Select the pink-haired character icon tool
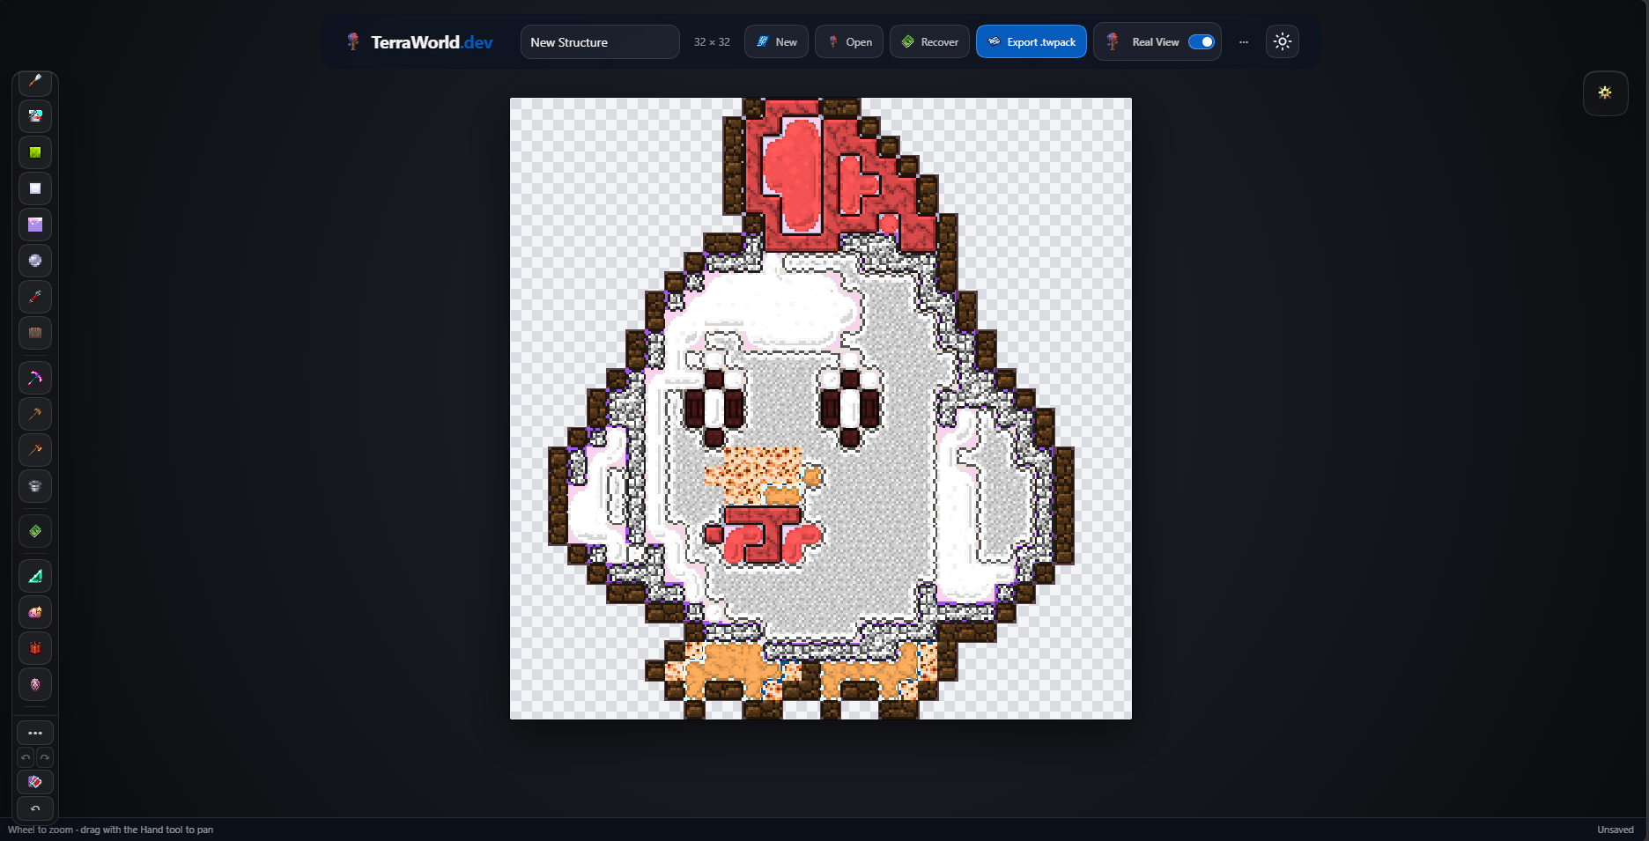The image size is (1649, 841). pos(35,684)
